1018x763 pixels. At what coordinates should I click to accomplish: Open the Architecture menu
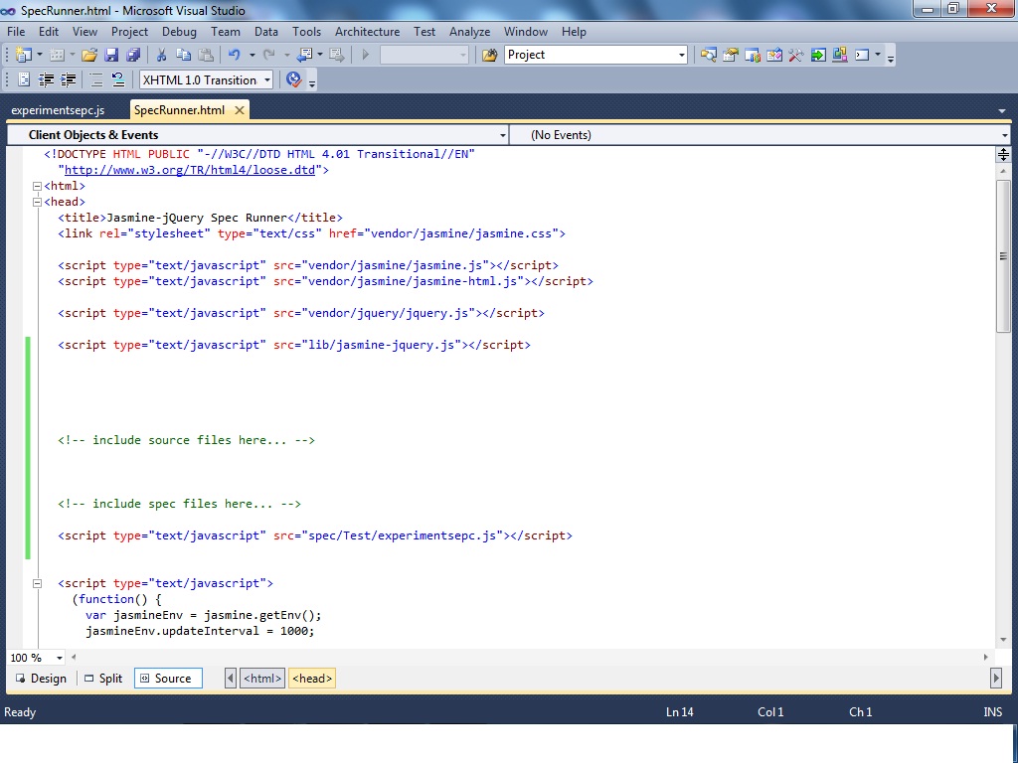[367, 31]
